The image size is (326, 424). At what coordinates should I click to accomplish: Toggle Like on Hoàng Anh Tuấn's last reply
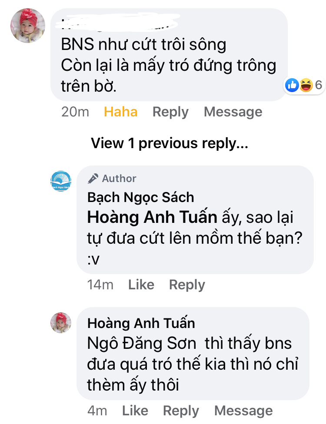(x=135, y=411)
